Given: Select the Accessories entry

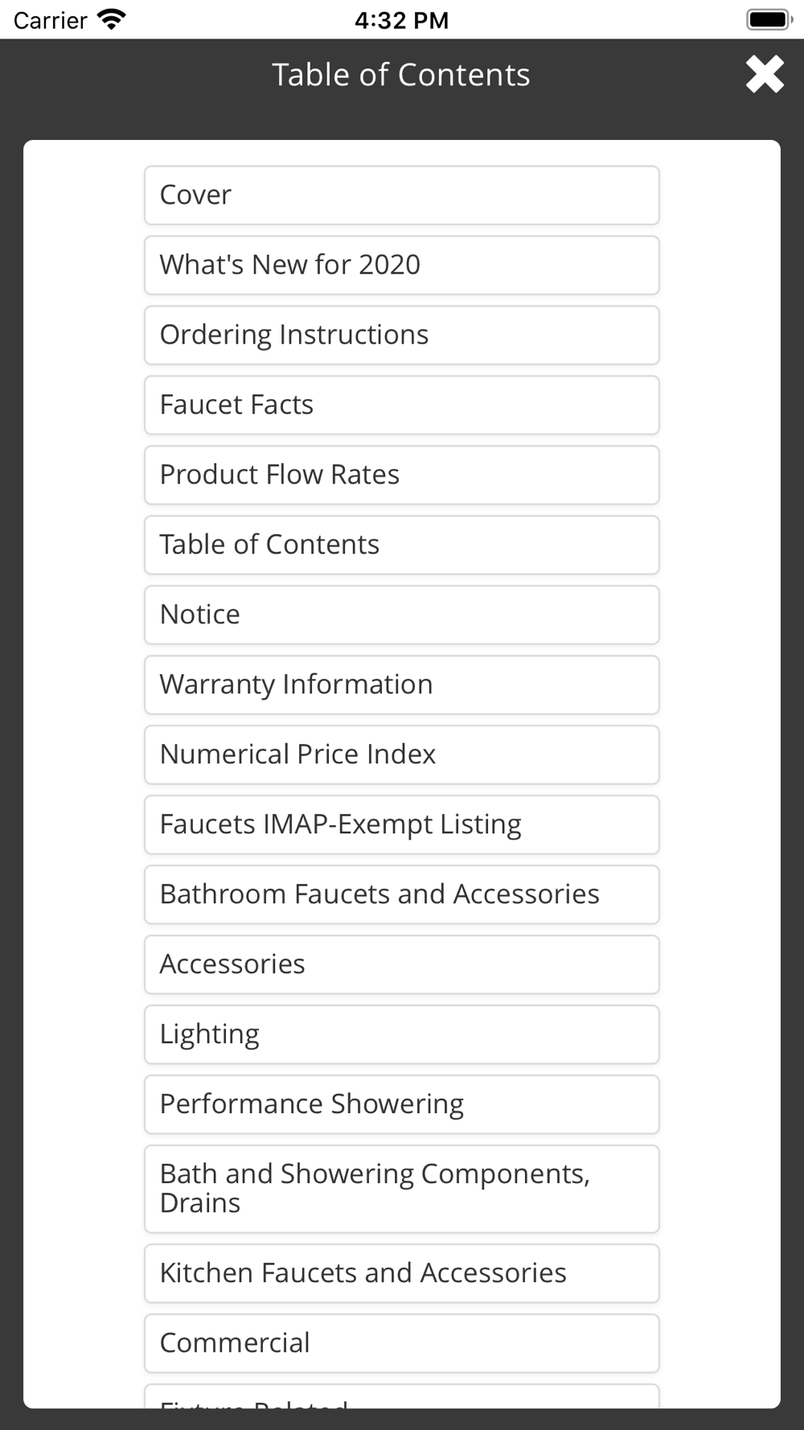Looking at the screenshot, I should [402, 965].
